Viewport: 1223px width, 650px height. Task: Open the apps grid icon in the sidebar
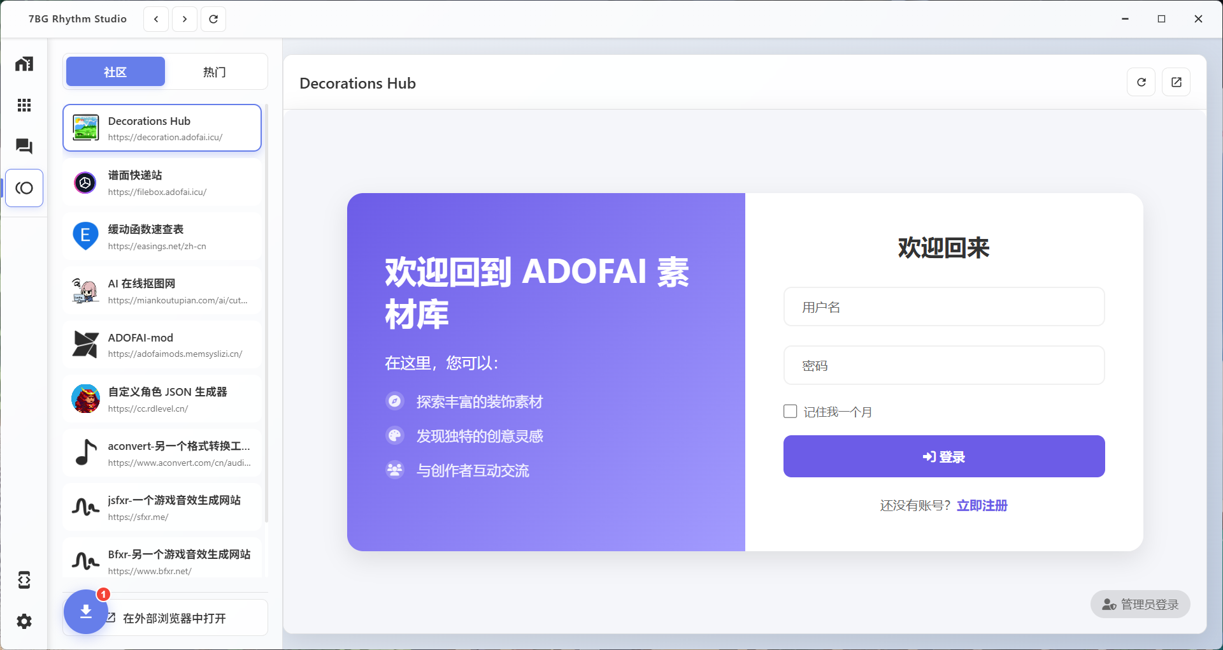pyautogui.click(x=24, y=105)
